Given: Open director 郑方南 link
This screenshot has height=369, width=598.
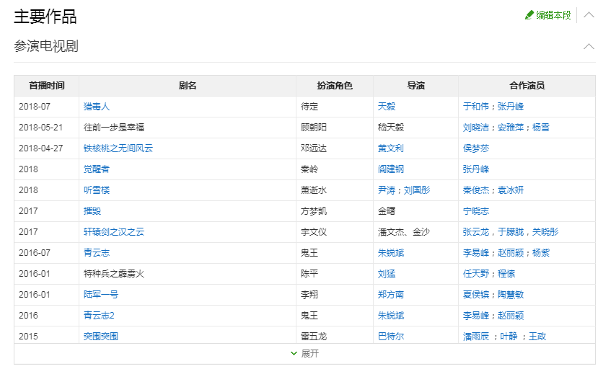Looking at the screenshot, I should pyautogui.click(x=390, y=295).
